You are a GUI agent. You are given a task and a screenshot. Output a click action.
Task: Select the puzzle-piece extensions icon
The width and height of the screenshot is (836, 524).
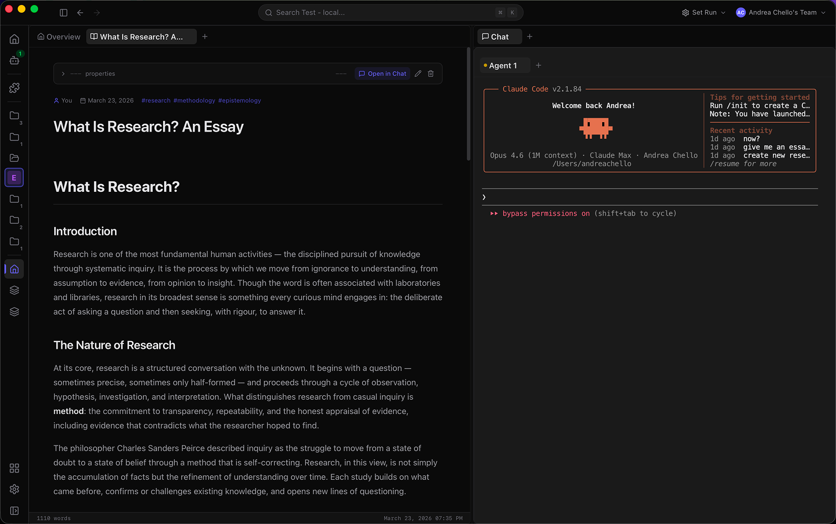pos(14,87)
